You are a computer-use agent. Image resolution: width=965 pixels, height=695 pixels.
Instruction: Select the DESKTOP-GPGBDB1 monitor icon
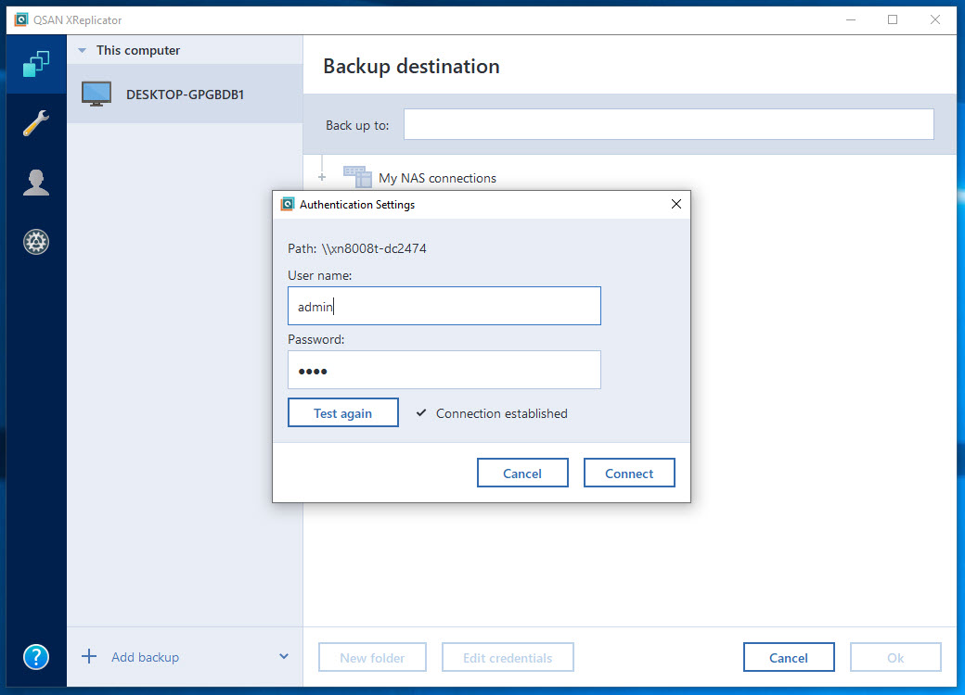tap(96, 94)
